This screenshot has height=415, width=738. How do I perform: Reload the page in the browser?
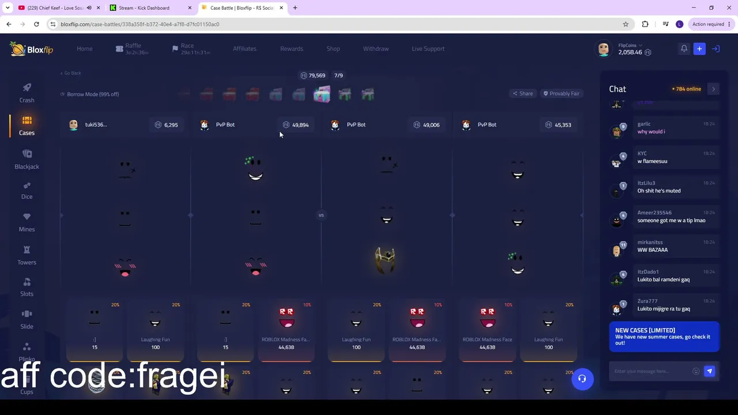[36, 24]
